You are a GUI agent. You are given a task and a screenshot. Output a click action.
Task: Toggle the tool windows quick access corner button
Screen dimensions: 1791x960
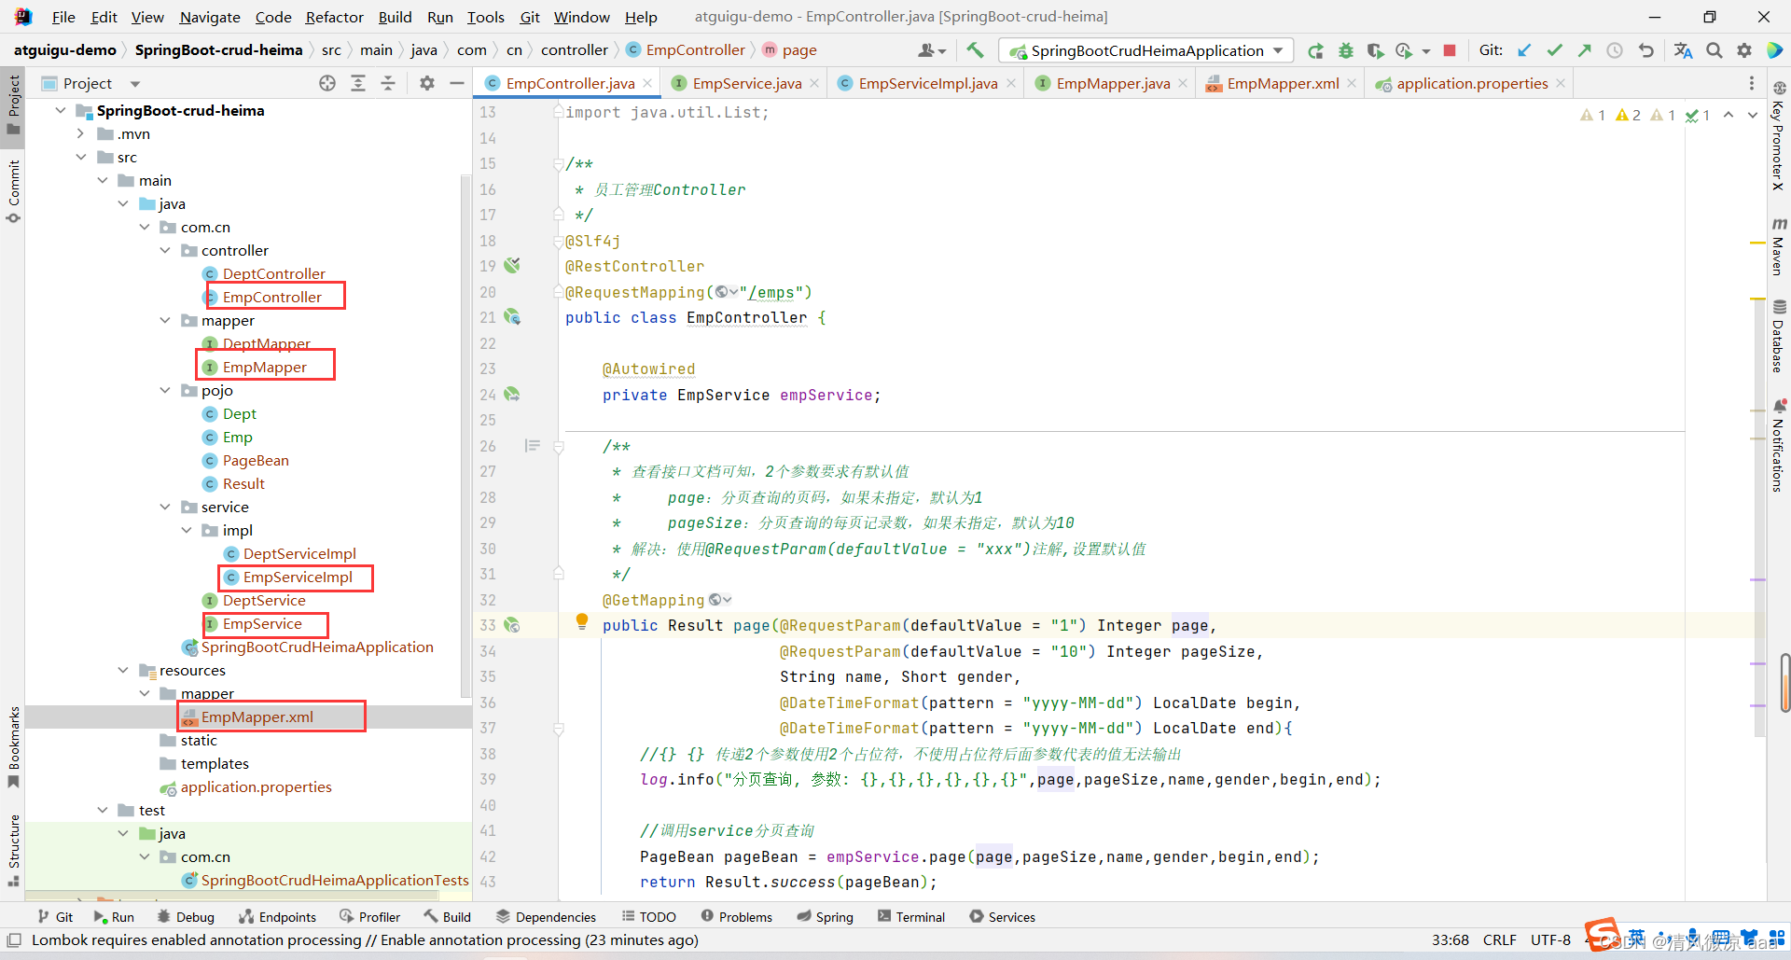(14, 940)
